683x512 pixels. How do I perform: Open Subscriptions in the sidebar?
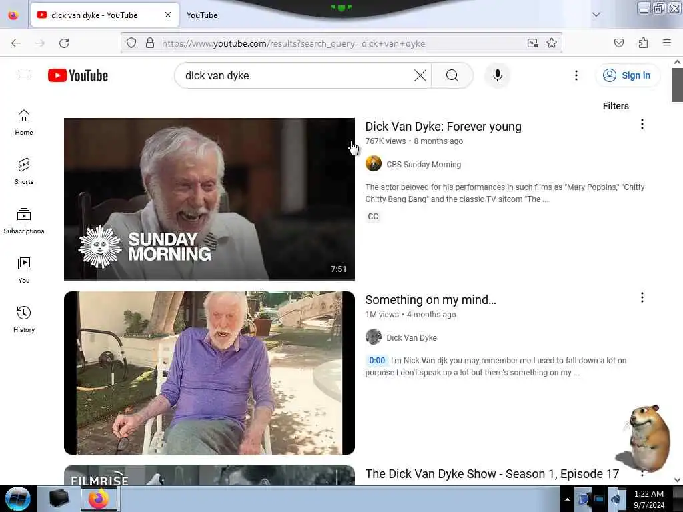24,221
